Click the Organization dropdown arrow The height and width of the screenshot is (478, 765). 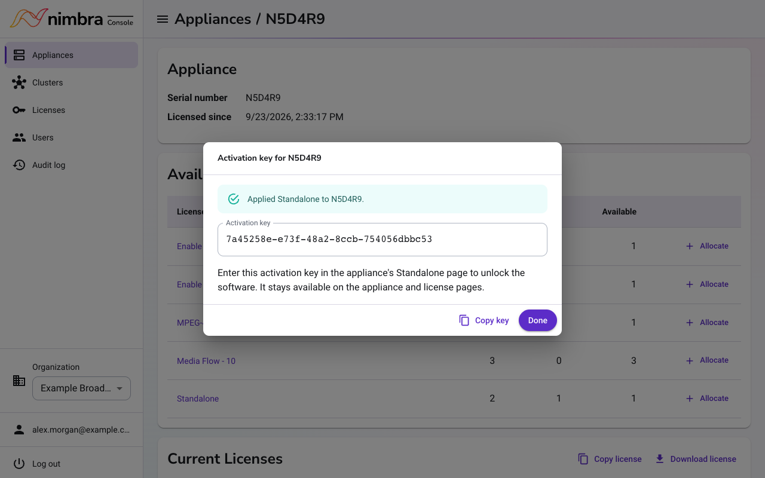coord(120,388)
